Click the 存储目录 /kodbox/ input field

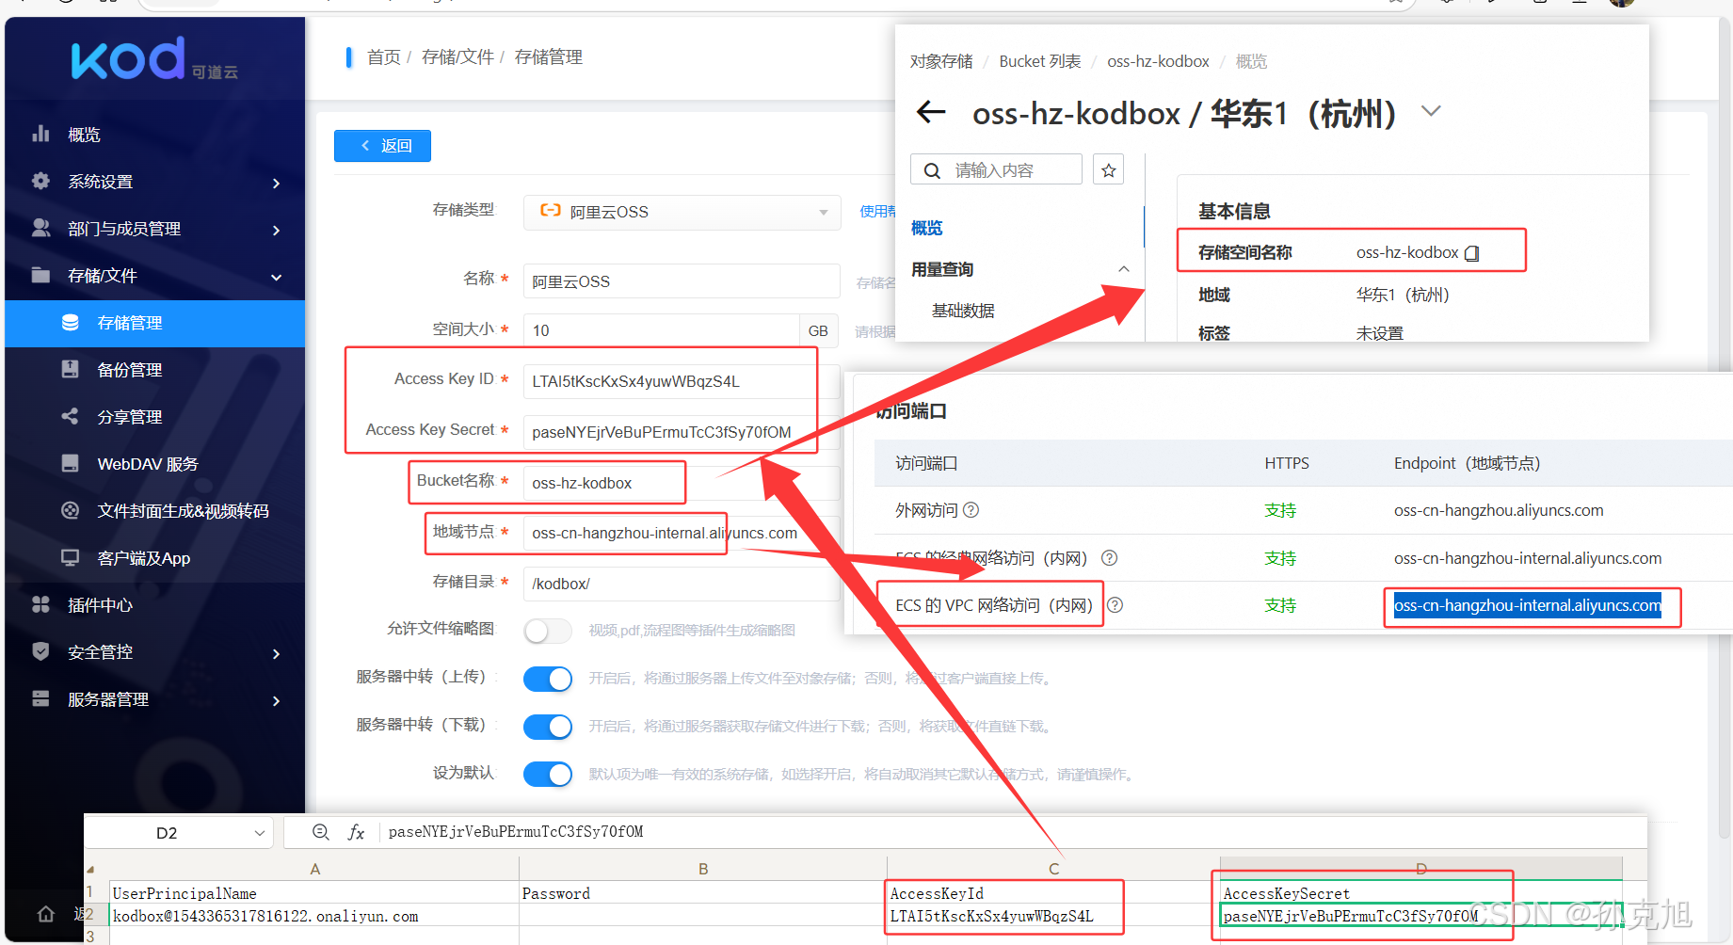pyautogui.click(x=682, y=584)
